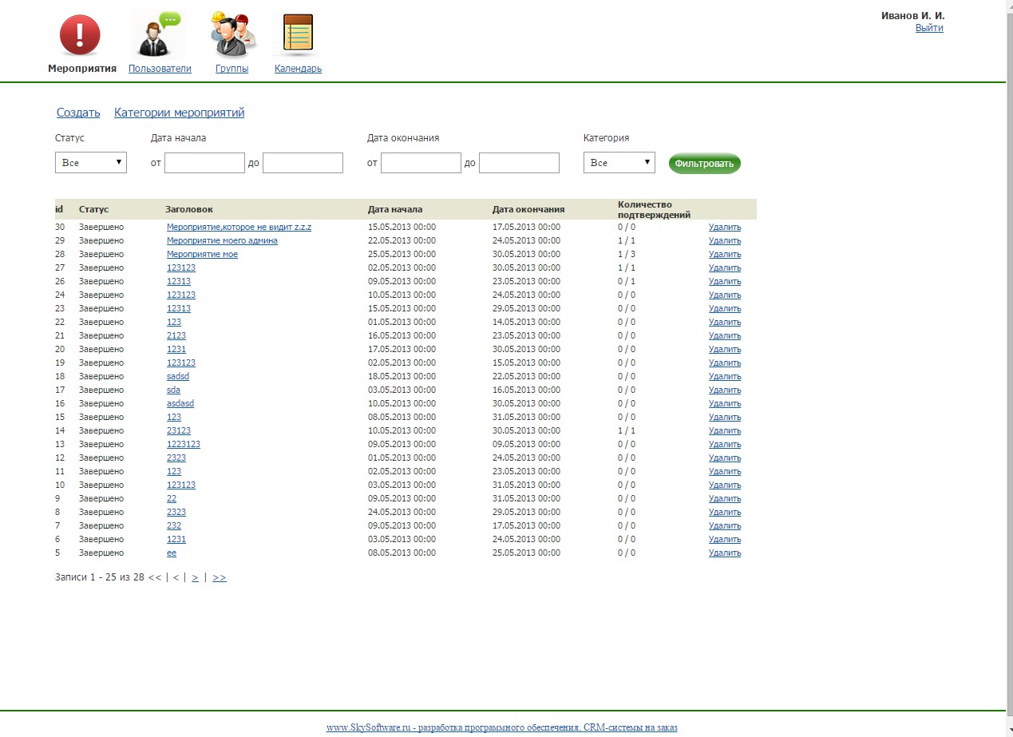Select the Мероприятия navigation label

pos(82,69)
